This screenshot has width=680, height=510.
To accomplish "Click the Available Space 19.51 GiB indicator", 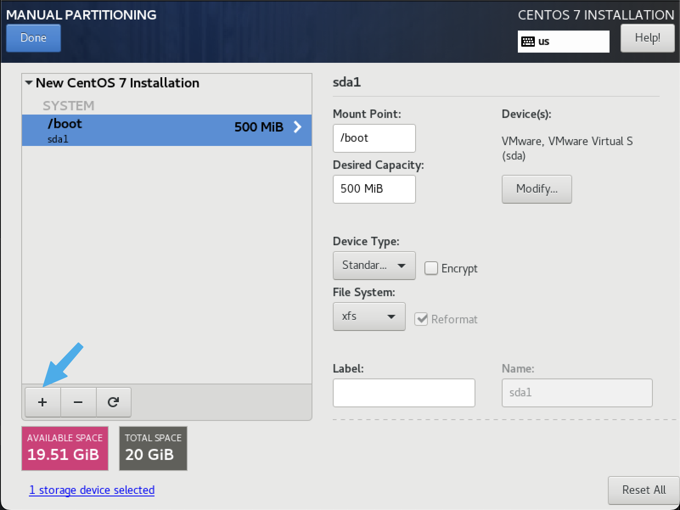I will [65, 448].
